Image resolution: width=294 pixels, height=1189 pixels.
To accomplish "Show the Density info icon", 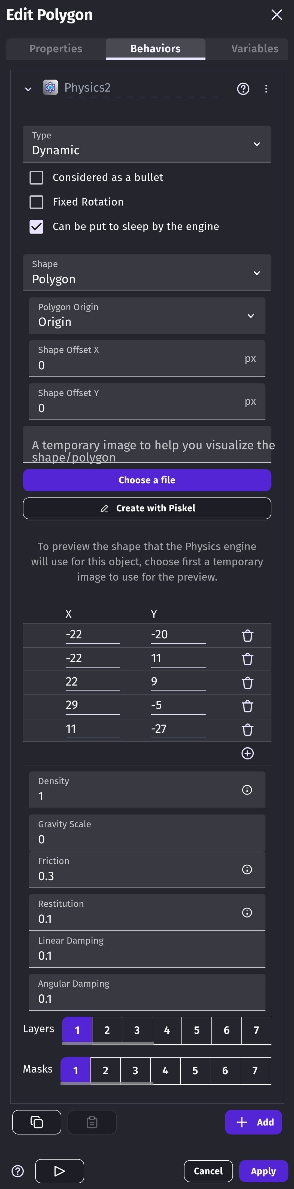I will click(x=247, y=790).
